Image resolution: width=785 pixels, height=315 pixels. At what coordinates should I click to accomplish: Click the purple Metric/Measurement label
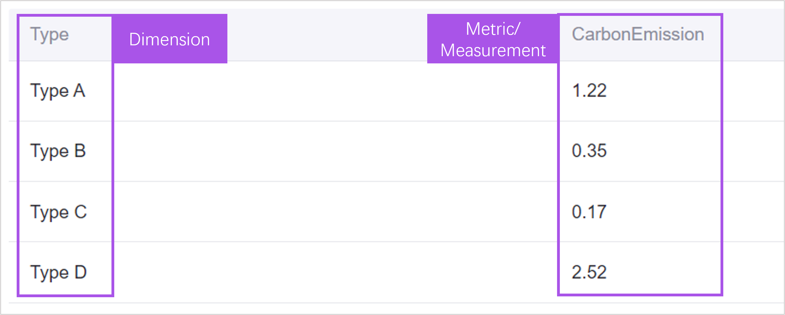(493, 39)
